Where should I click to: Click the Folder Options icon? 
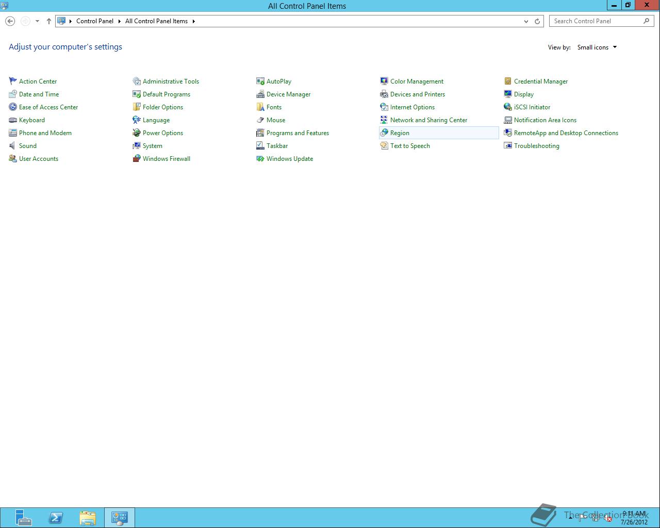tap(137, 107)
